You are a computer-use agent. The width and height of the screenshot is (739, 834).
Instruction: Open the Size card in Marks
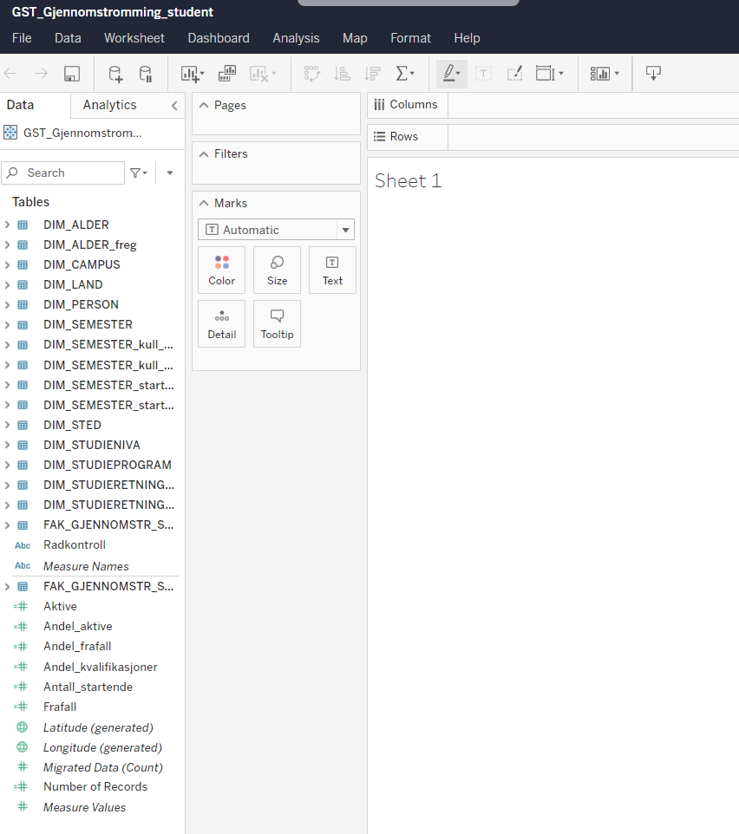277,270
